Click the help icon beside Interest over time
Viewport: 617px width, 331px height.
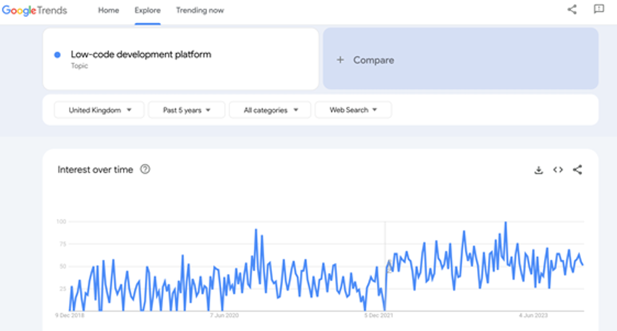(145, 169)
